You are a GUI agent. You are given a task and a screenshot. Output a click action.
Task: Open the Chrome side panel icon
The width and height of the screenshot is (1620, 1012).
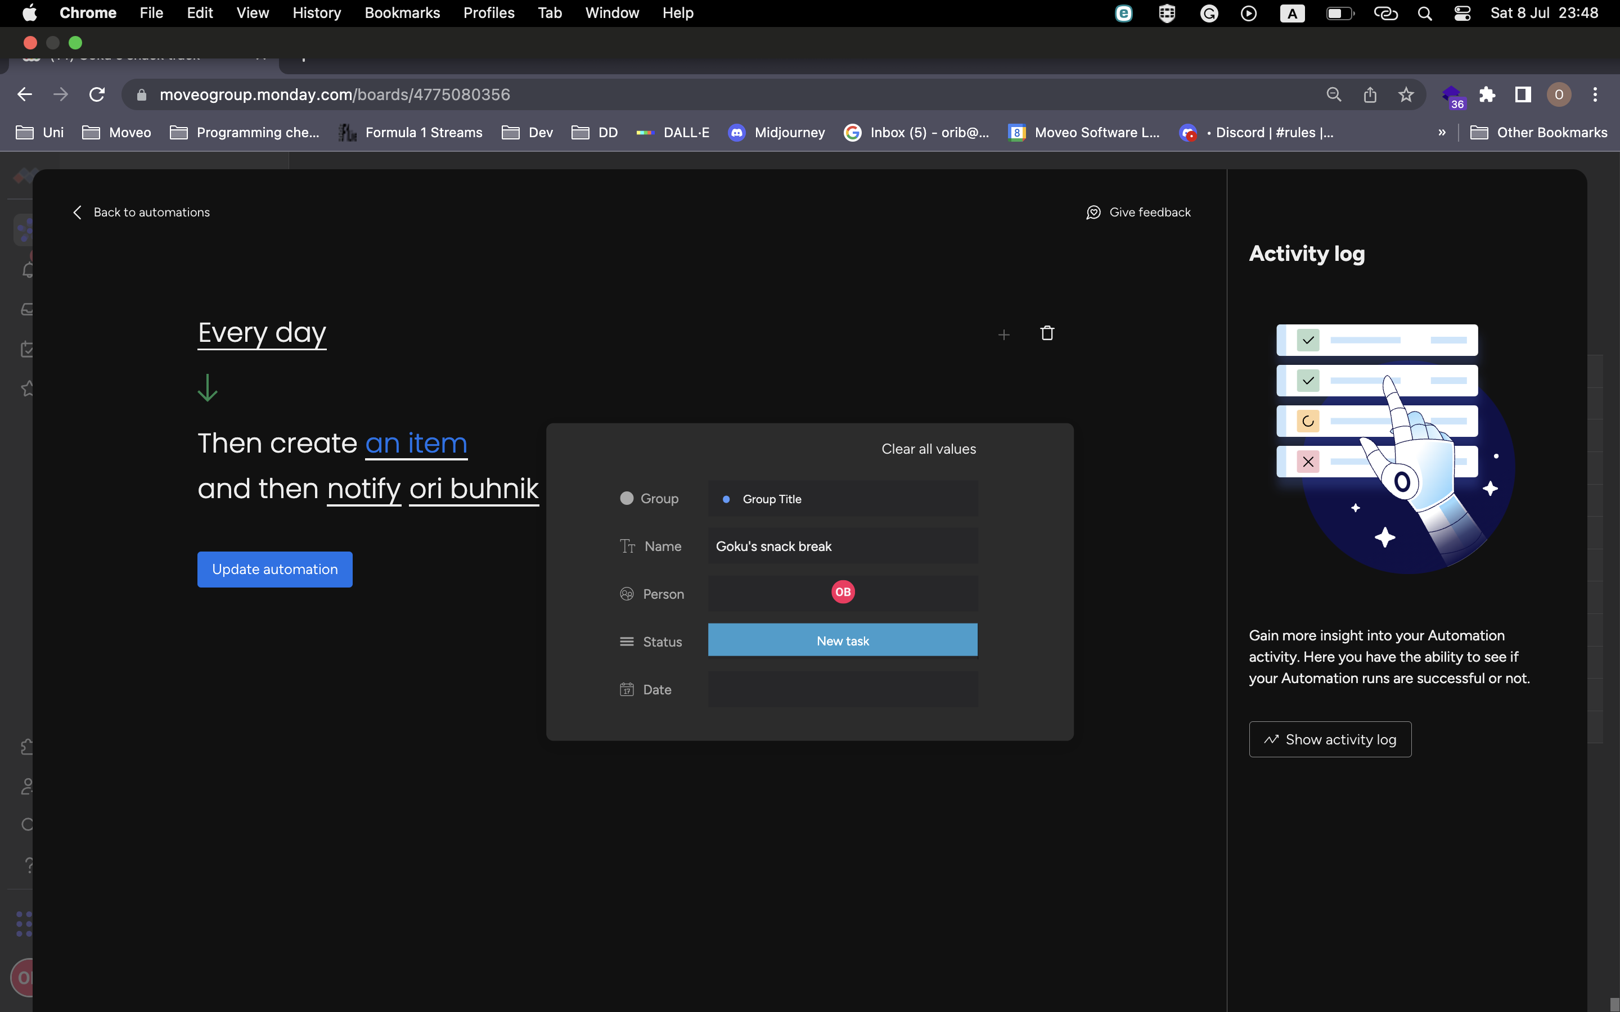1523,95
